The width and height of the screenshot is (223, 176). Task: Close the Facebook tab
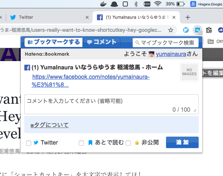[x=174, y=17]
